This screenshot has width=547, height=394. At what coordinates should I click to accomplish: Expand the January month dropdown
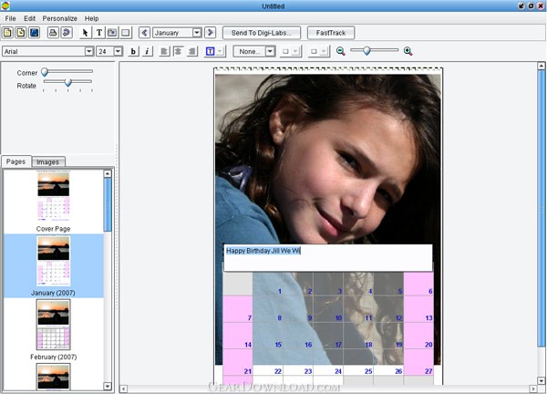[x=197, y=33]
